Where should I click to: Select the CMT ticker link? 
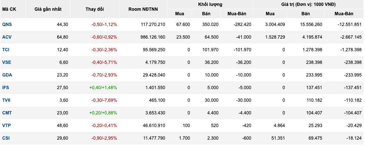[7, 113]
